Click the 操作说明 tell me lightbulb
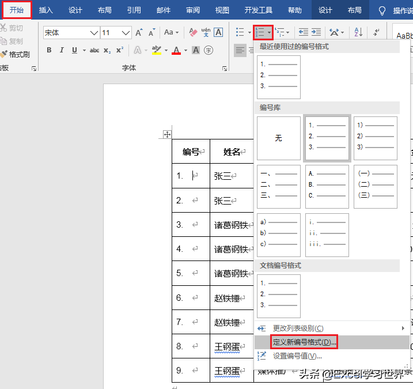413x389 pixels. pos(382,10)
